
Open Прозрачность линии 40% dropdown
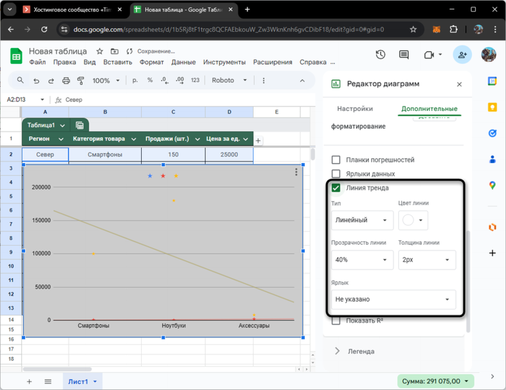362,260
